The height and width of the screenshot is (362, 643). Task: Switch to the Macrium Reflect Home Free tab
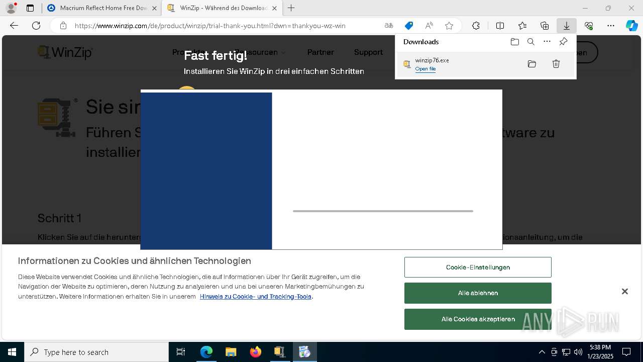(102, 8)
